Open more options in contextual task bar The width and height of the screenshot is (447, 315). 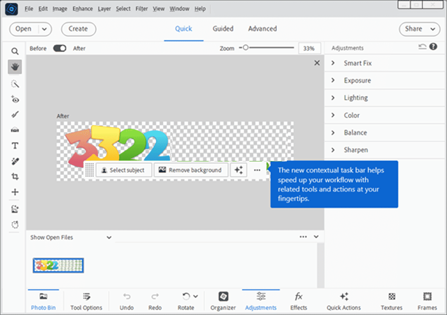click(x=257, y=170)
